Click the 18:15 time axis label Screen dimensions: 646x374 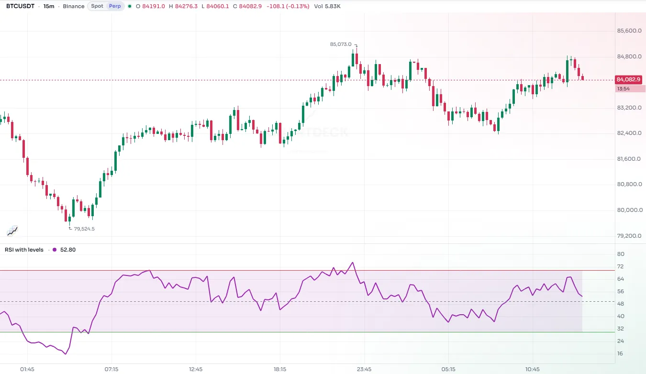pyautogui.click(x=280, y=369)
